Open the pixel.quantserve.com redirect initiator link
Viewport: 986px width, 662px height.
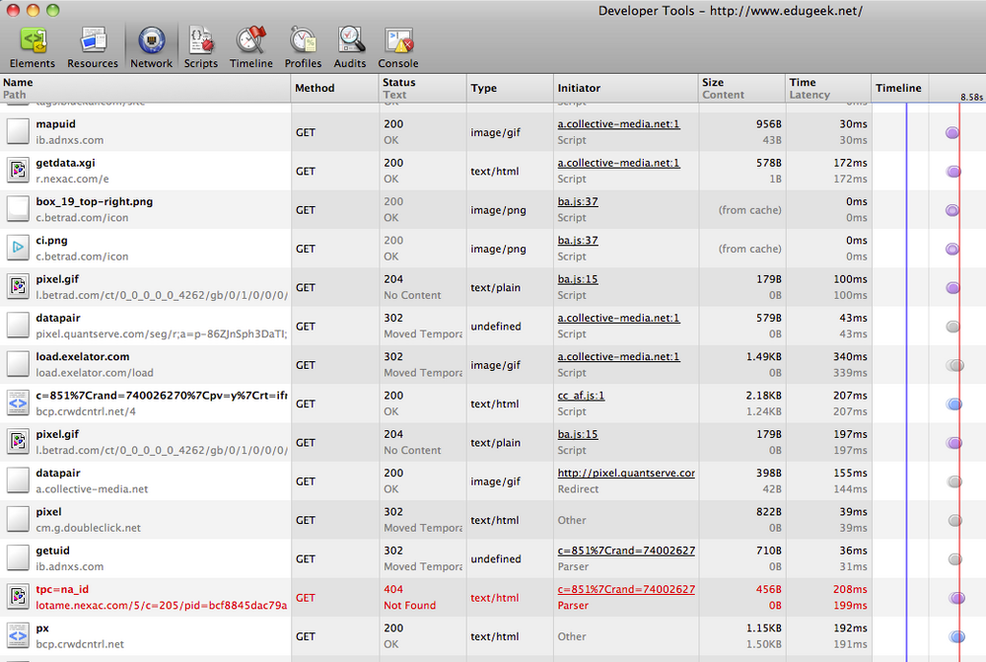click(x=626, y=474)
